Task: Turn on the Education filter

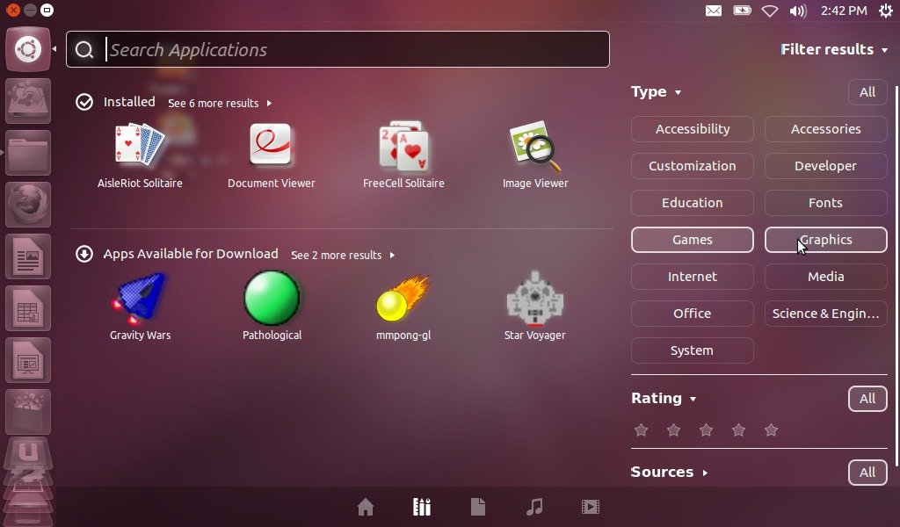Action: point(693,202)
